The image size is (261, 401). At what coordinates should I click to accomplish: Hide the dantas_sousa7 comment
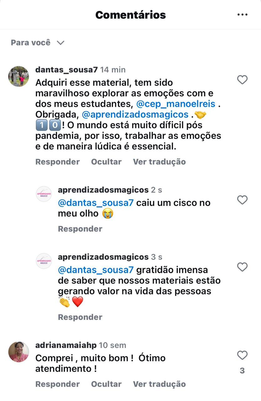106,162
